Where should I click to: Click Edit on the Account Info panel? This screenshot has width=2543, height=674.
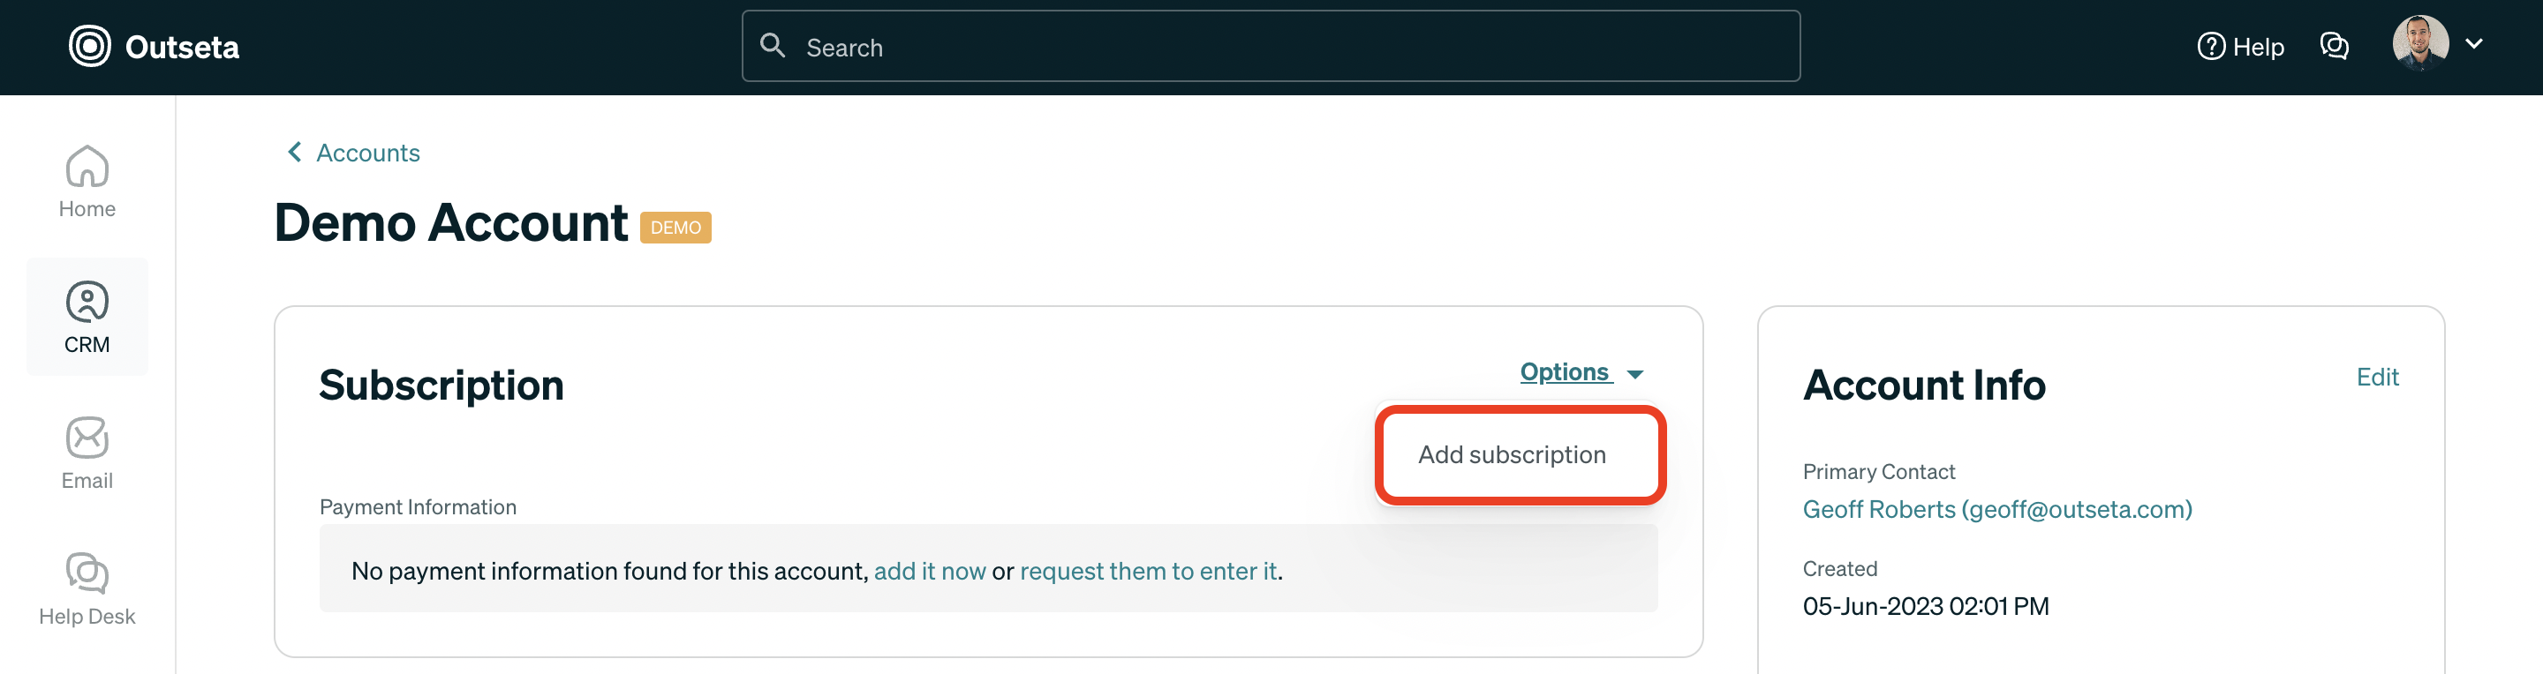pyautogui.click(x=2378, y=377)
